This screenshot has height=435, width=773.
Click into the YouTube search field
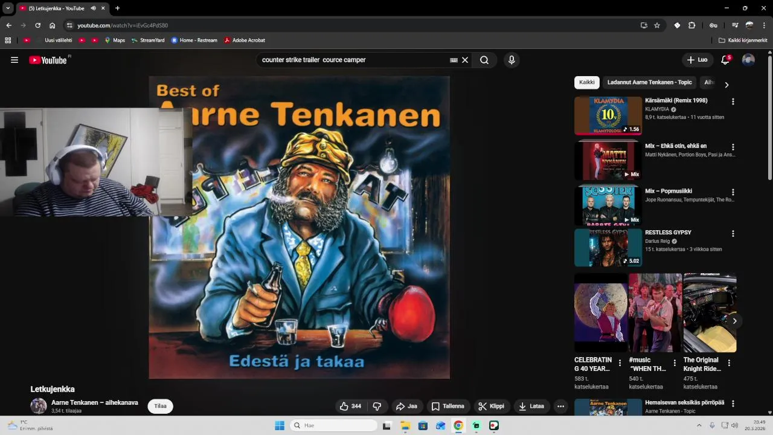pyautogui.click(x=353, y=60)
